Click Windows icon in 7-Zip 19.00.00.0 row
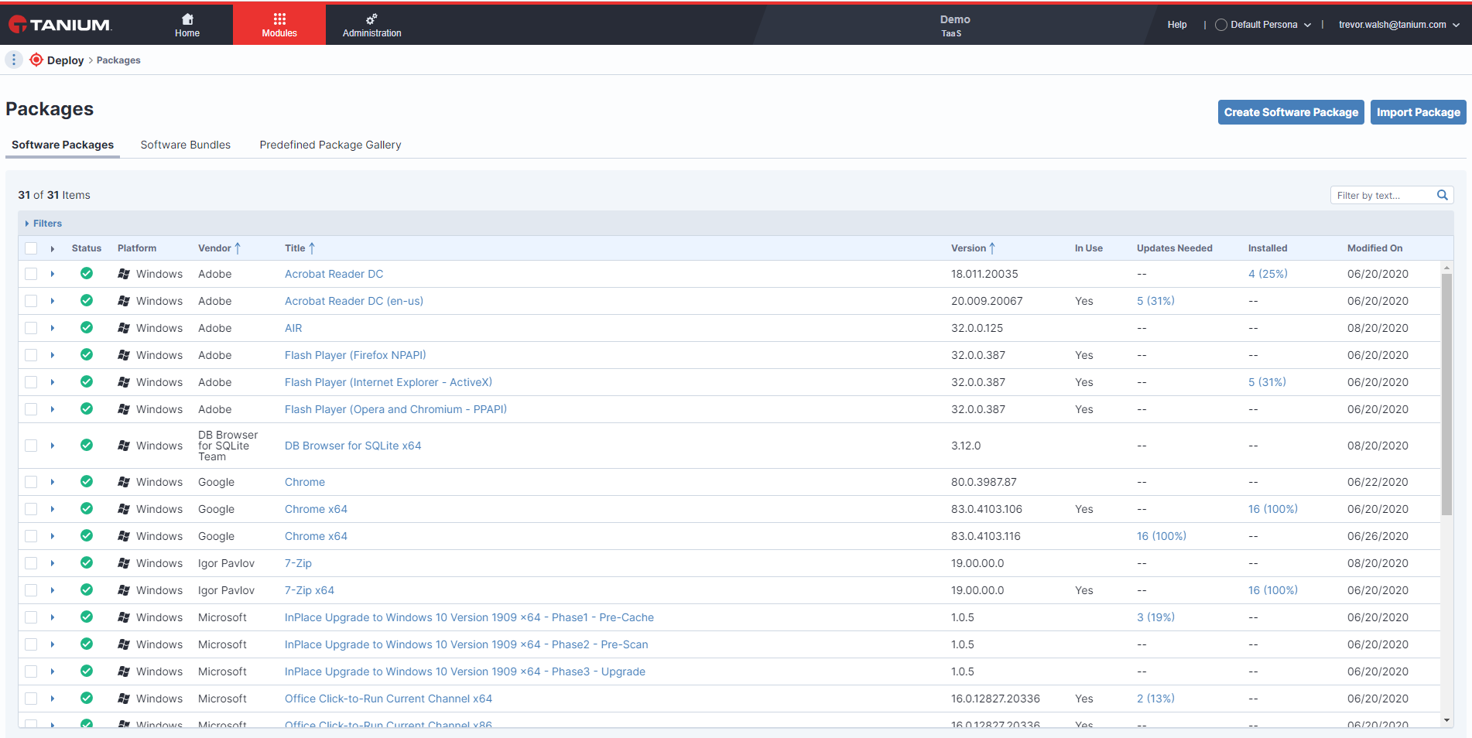The image size is (1472, 738). (124, 563)
